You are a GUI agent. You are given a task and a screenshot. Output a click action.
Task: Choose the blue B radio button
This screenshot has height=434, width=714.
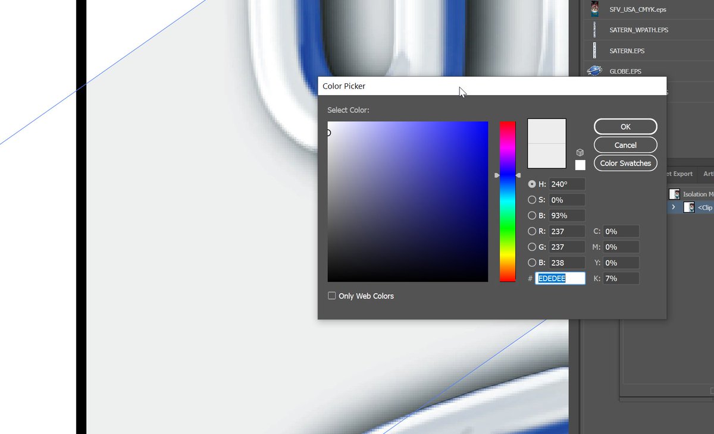[x=532, y=262]
